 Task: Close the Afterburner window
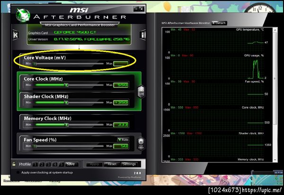142,8
